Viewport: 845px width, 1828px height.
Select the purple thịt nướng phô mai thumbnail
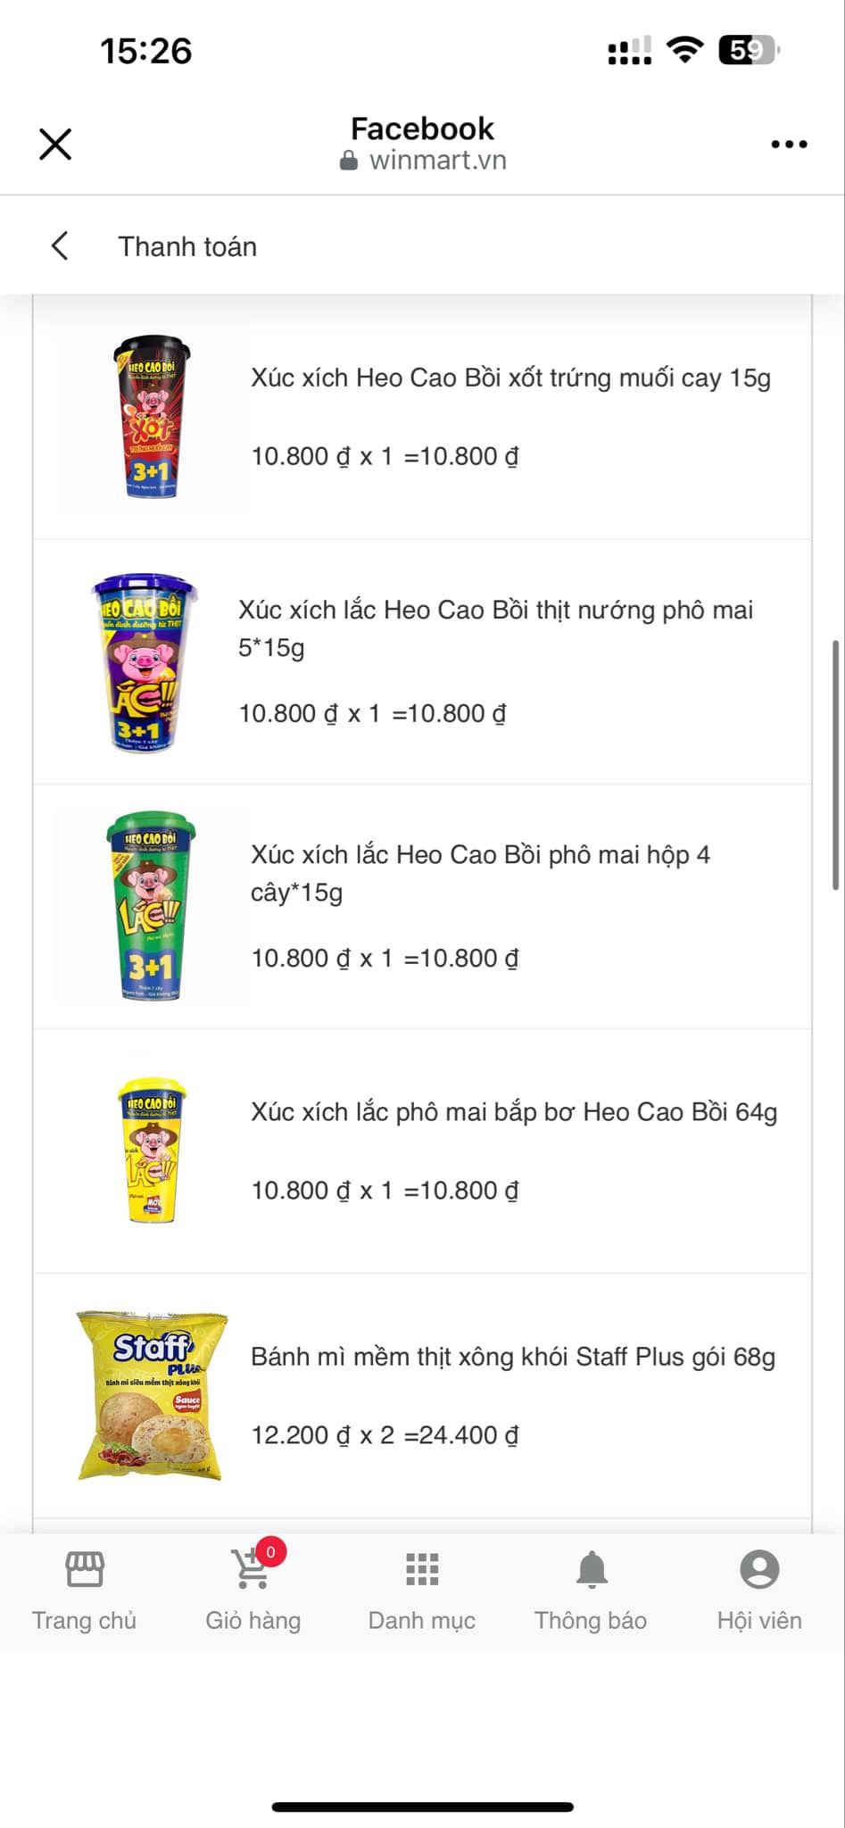coord(143,662)
